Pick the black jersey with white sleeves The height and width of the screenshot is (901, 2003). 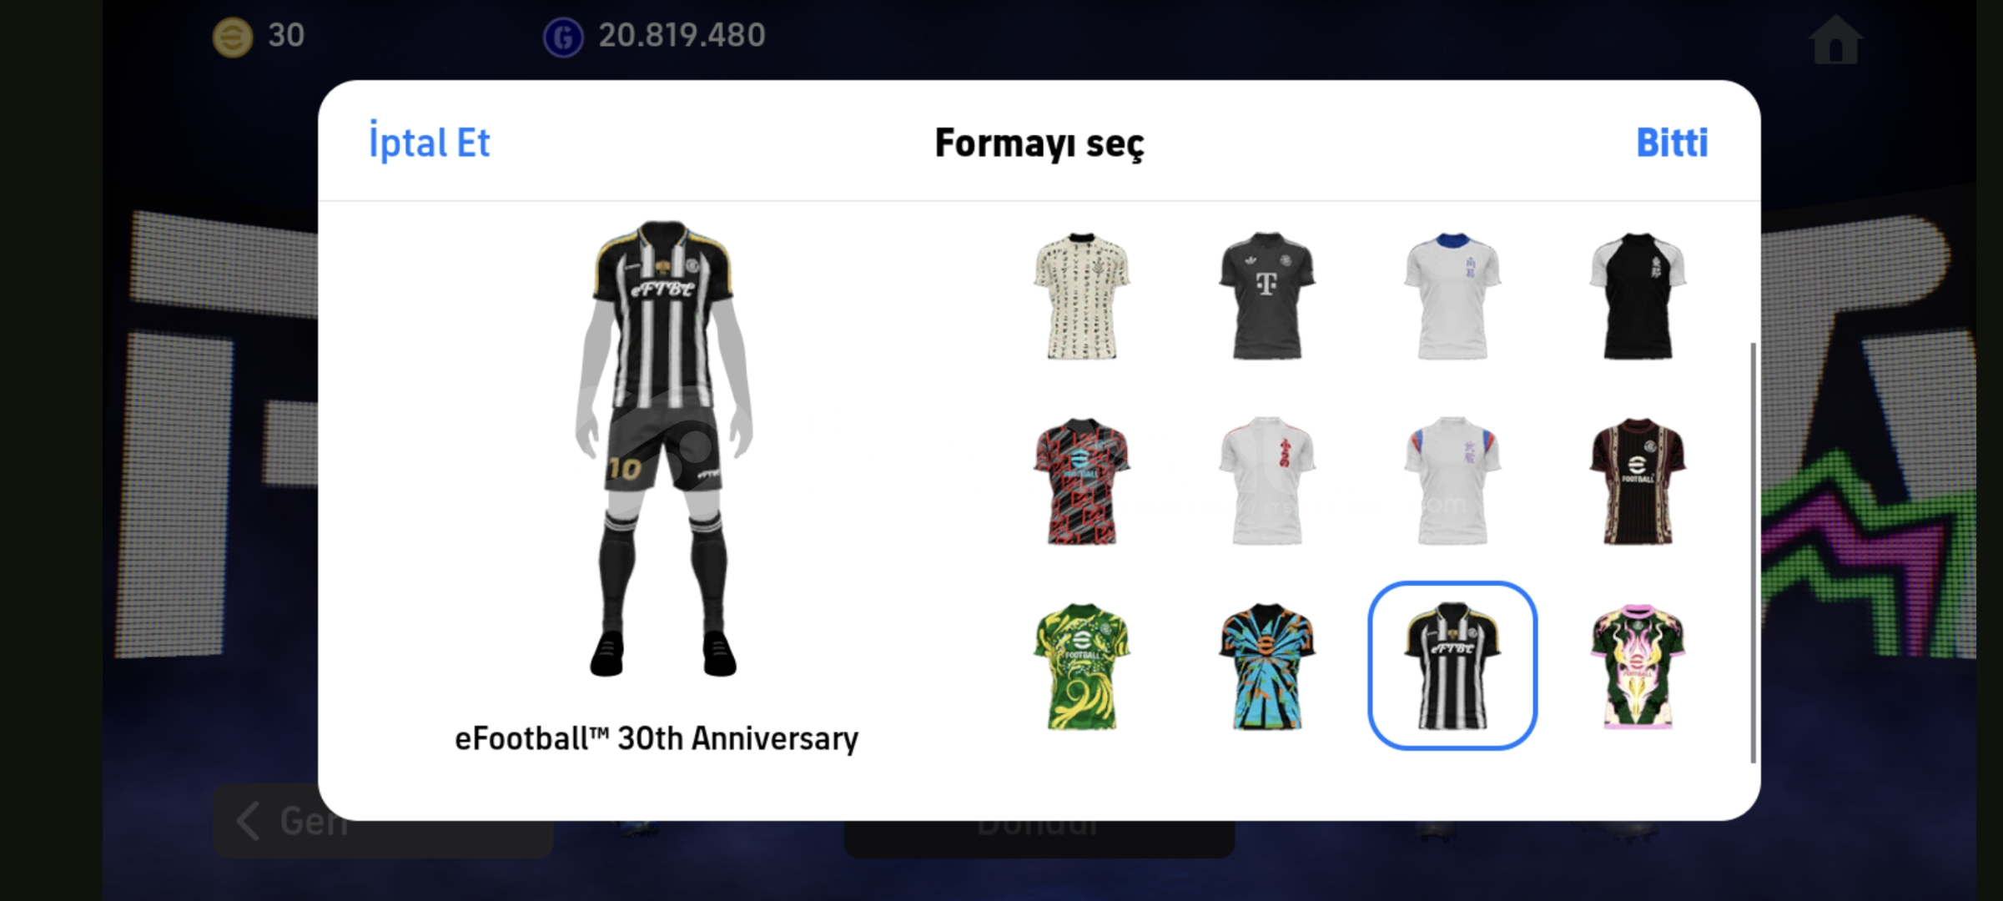point(1638,296)
